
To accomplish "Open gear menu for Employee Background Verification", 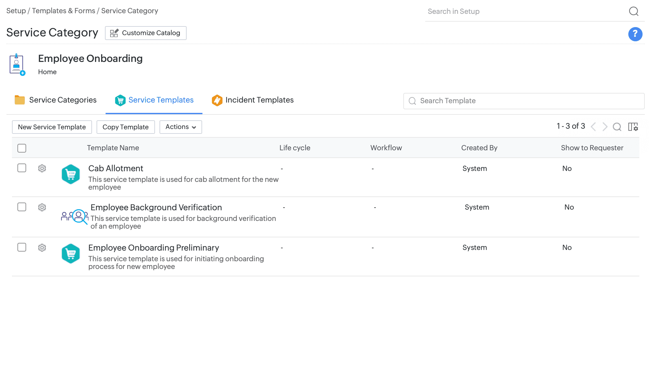I will [x=42, y=207].
